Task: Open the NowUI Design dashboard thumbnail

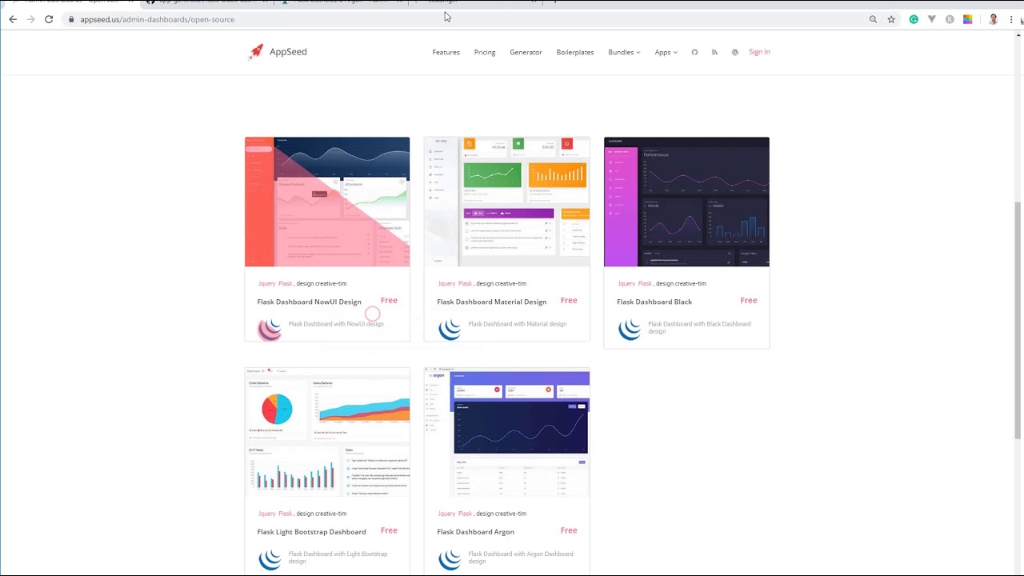Action: 327,202
